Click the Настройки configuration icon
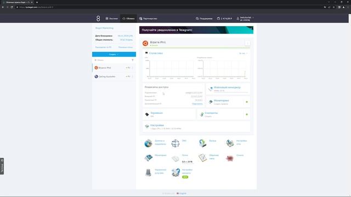The image size is (351, 197). (x=147, y=126)
